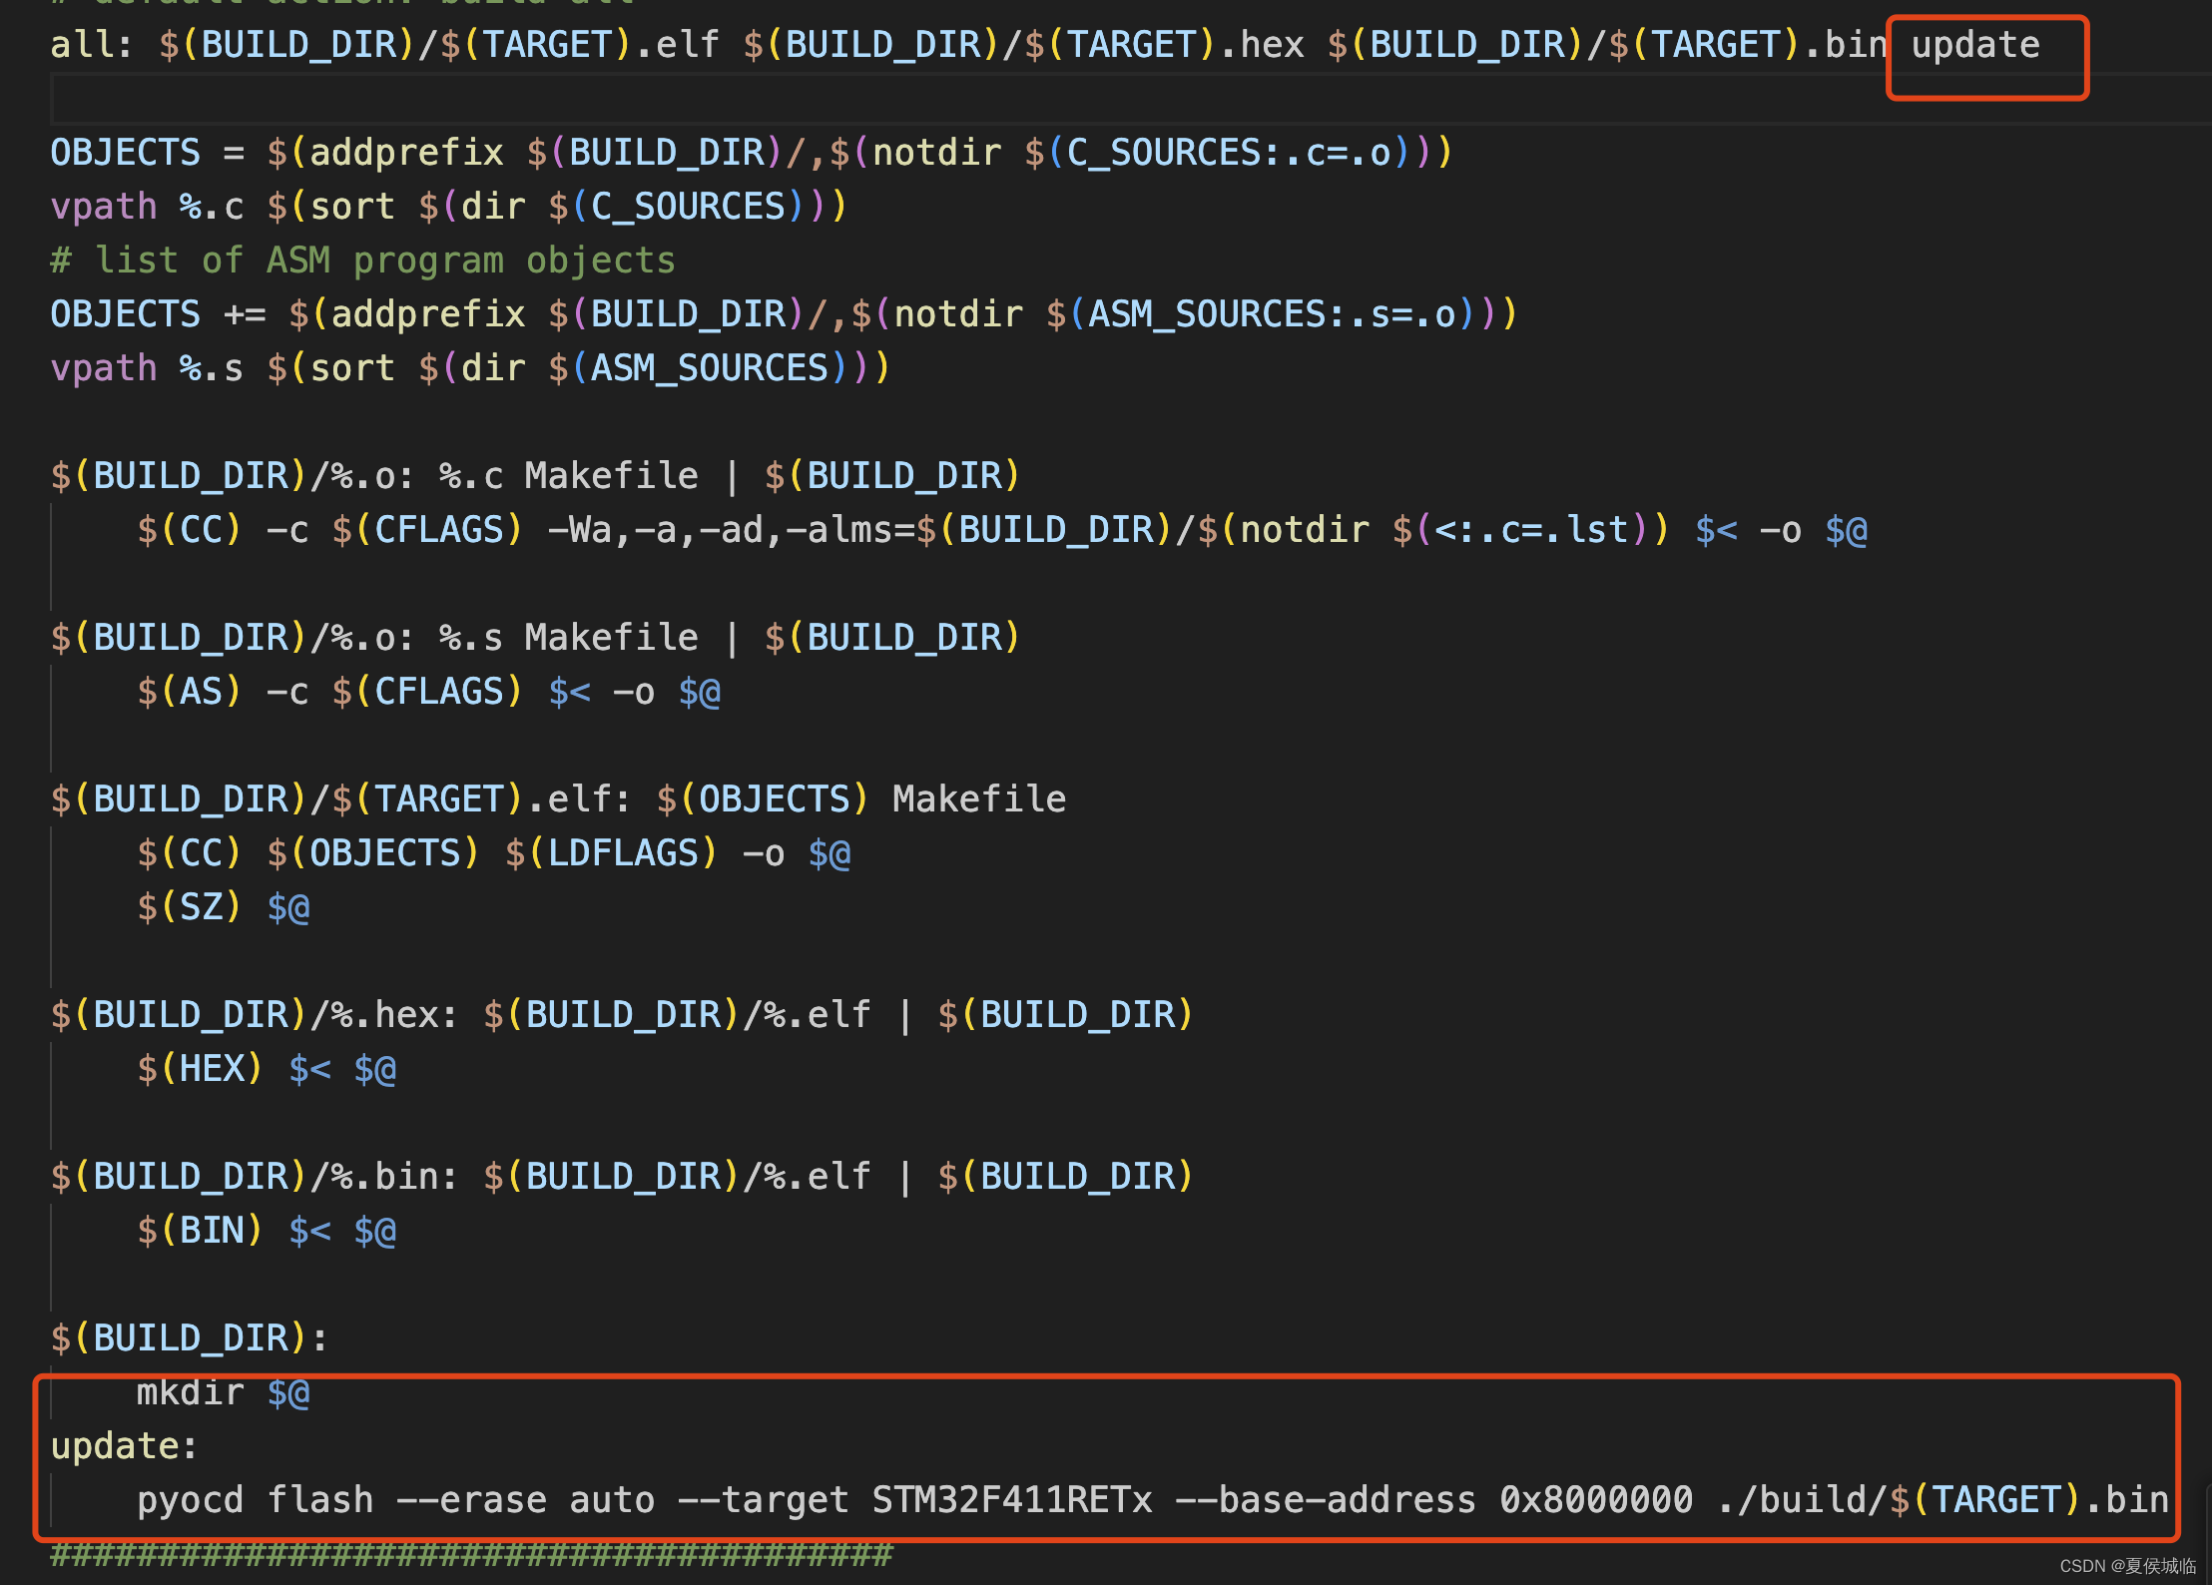This screenshot has height=1585, width=2212.
Task: Click the 'mkdir' command
Action: coord(190,1392)
